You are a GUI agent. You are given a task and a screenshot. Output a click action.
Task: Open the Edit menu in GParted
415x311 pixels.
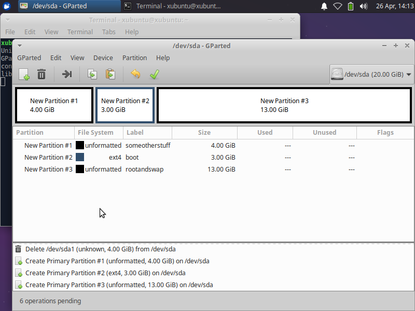pos(56,58)
